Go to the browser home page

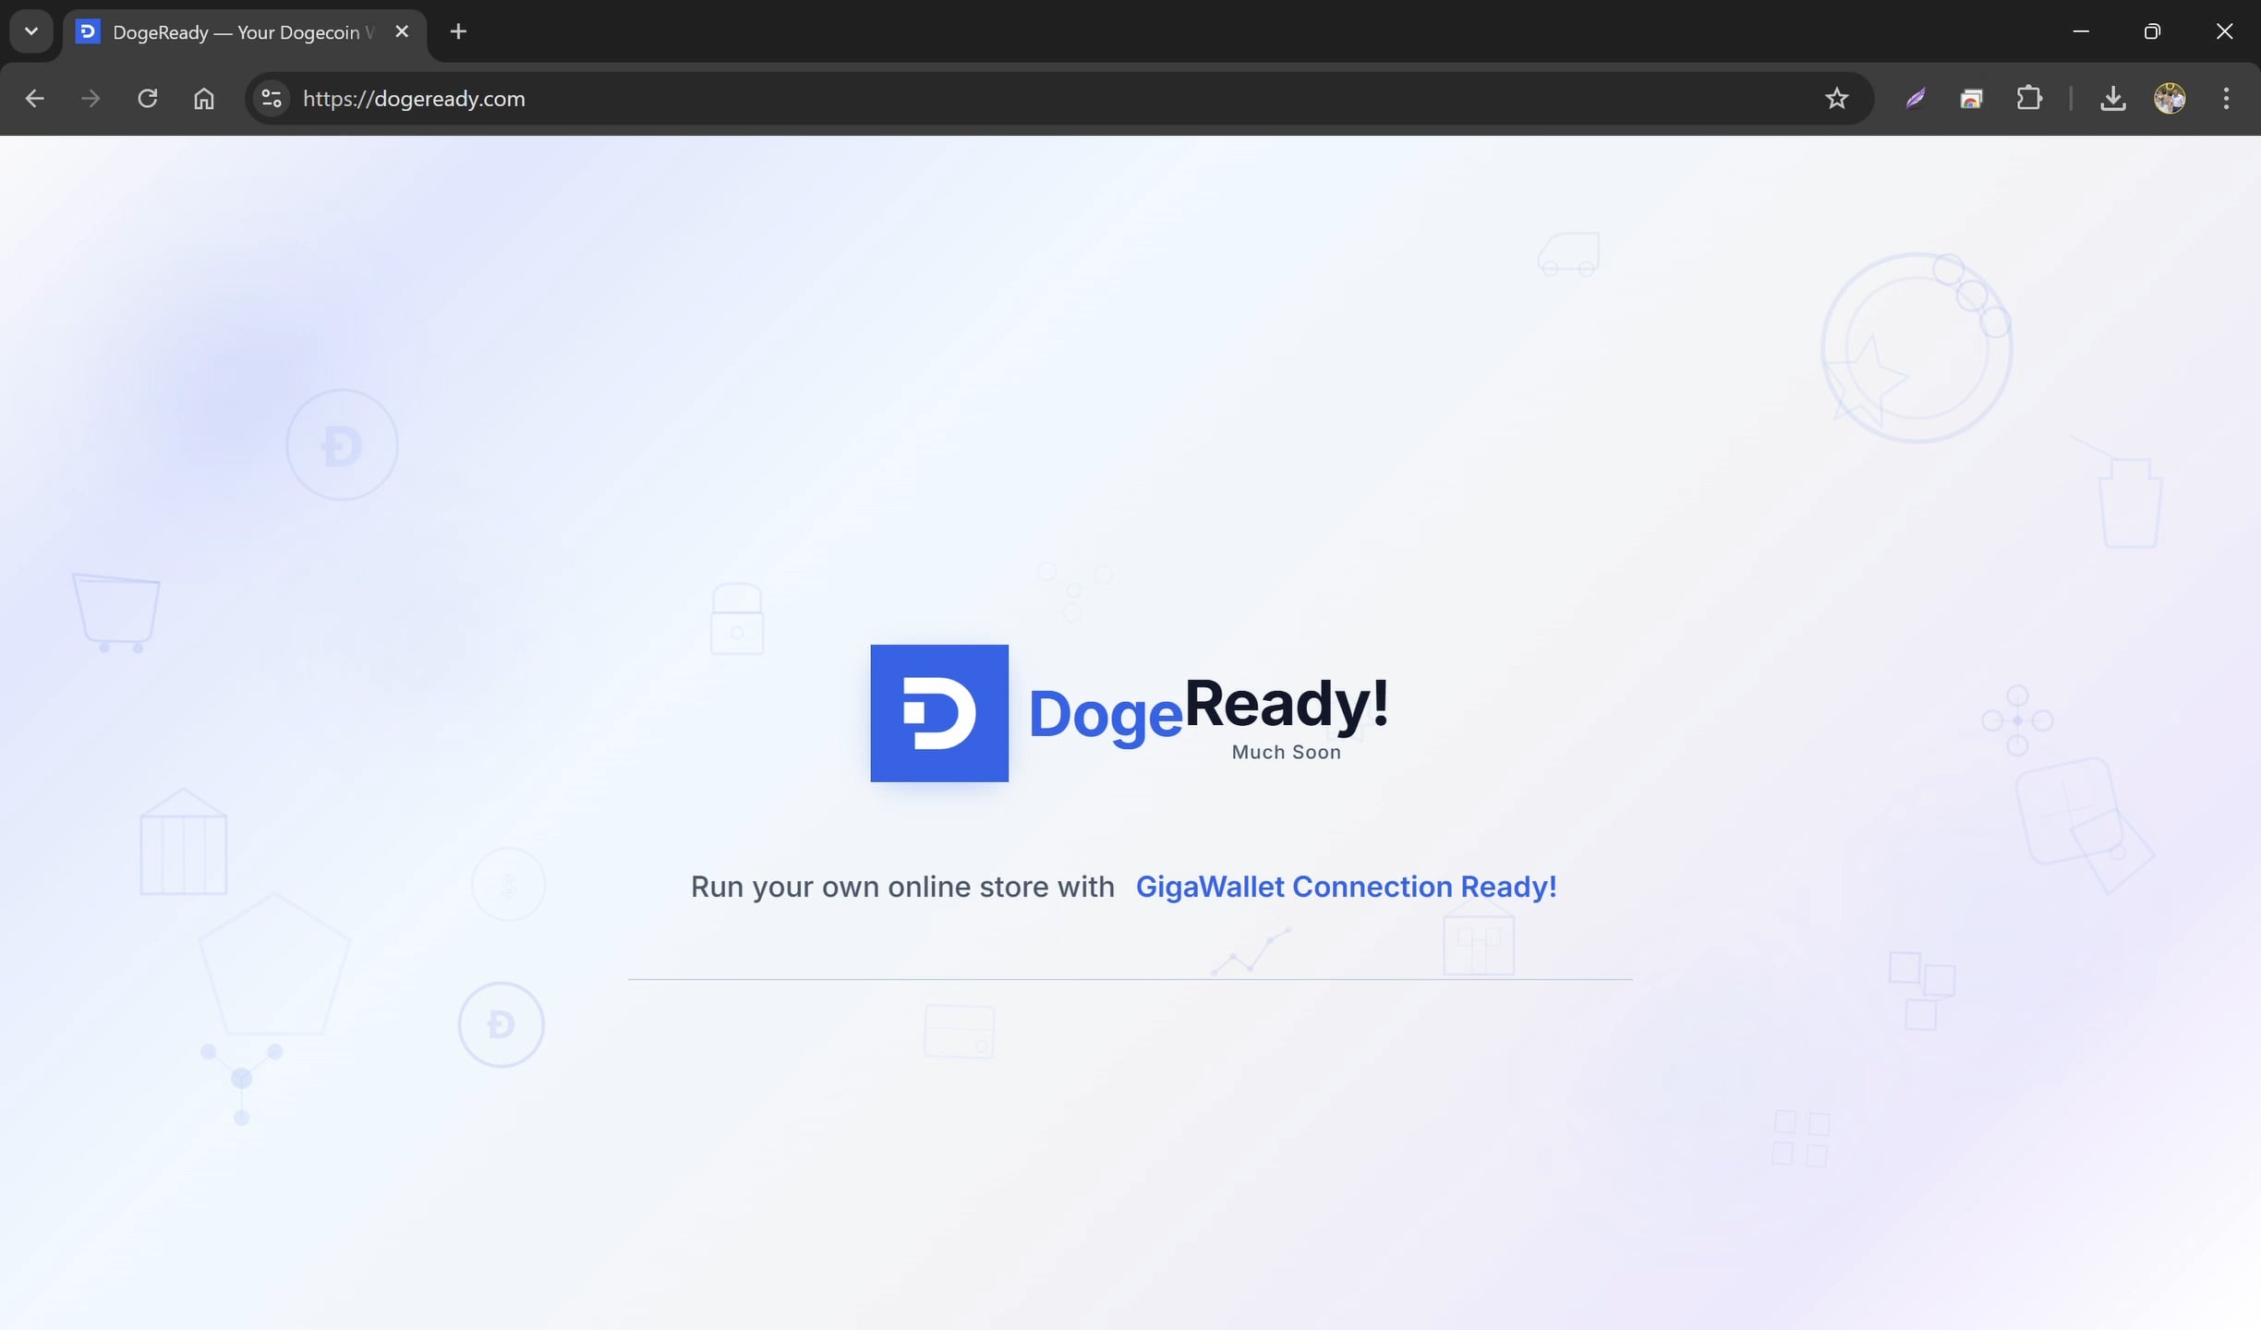(204, 99)
